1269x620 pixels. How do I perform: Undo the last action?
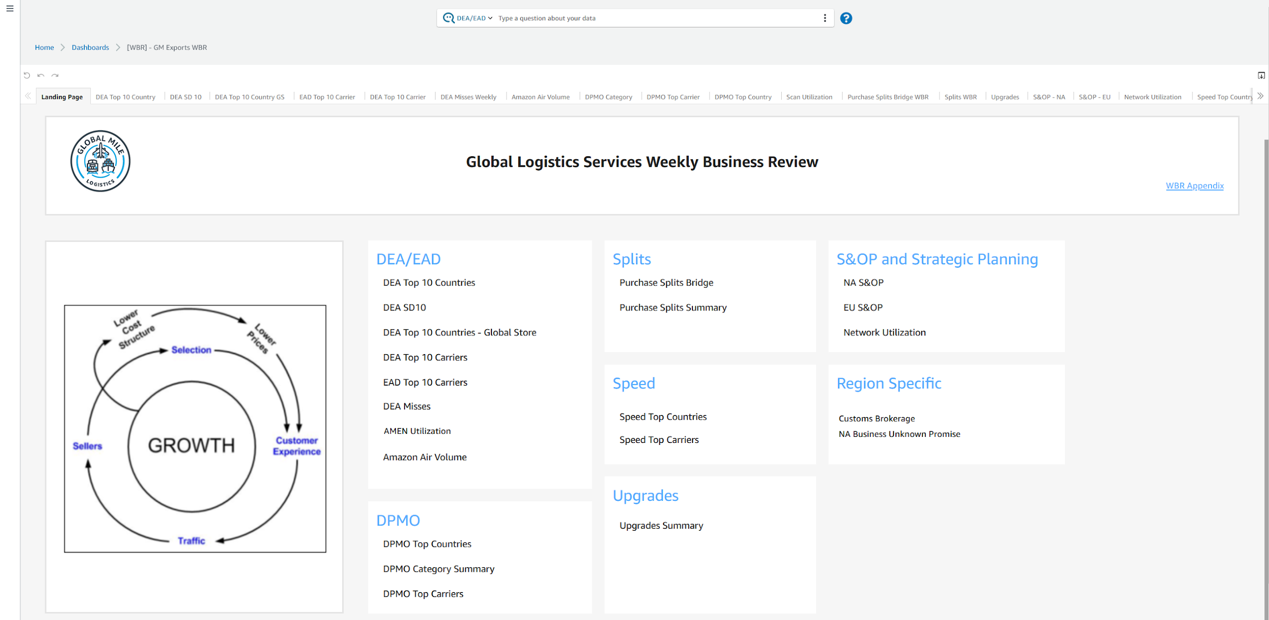tap(41, 75)
